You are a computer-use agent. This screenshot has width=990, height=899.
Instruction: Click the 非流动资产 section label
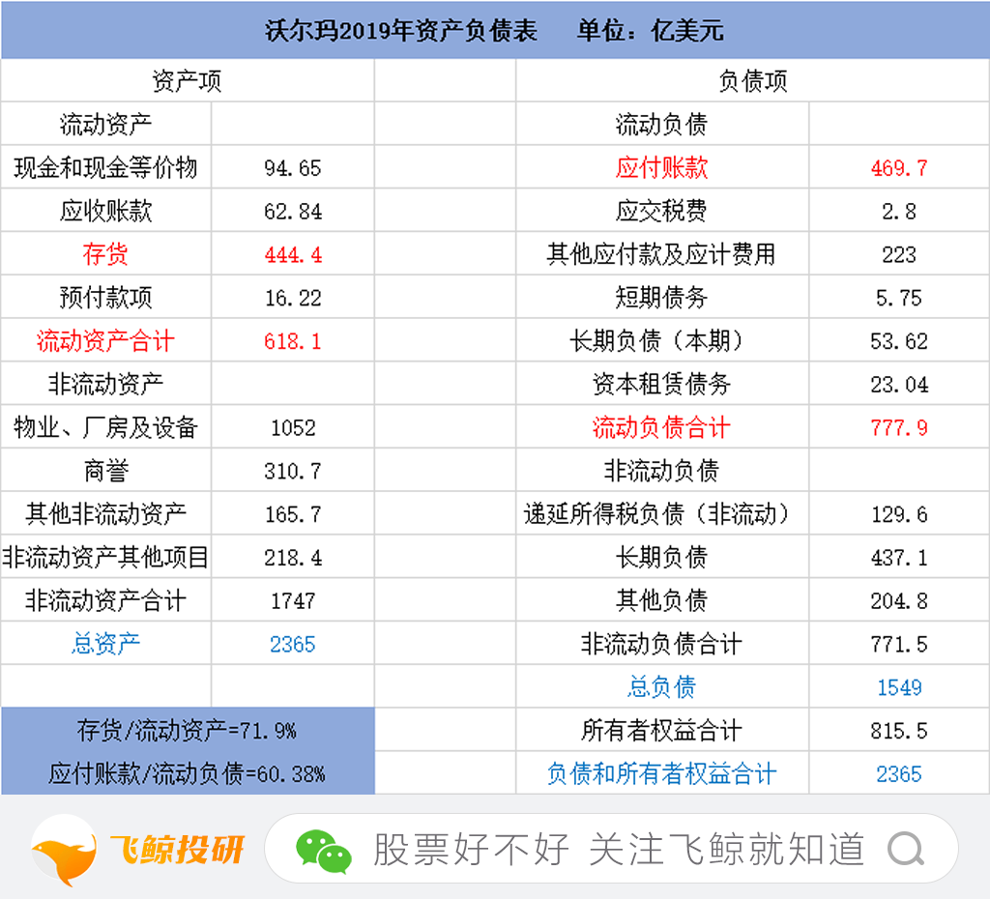click(105, 384)
